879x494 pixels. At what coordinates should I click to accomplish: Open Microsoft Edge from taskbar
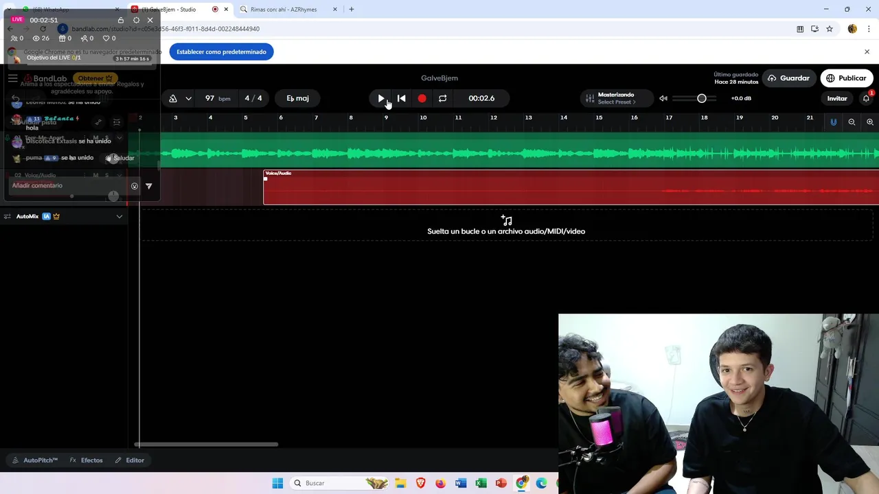tap(541, 483)
